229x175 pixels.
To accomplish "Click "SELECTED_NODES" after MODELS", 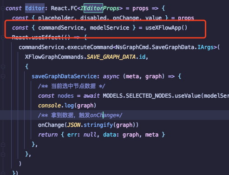I will 149,96.
